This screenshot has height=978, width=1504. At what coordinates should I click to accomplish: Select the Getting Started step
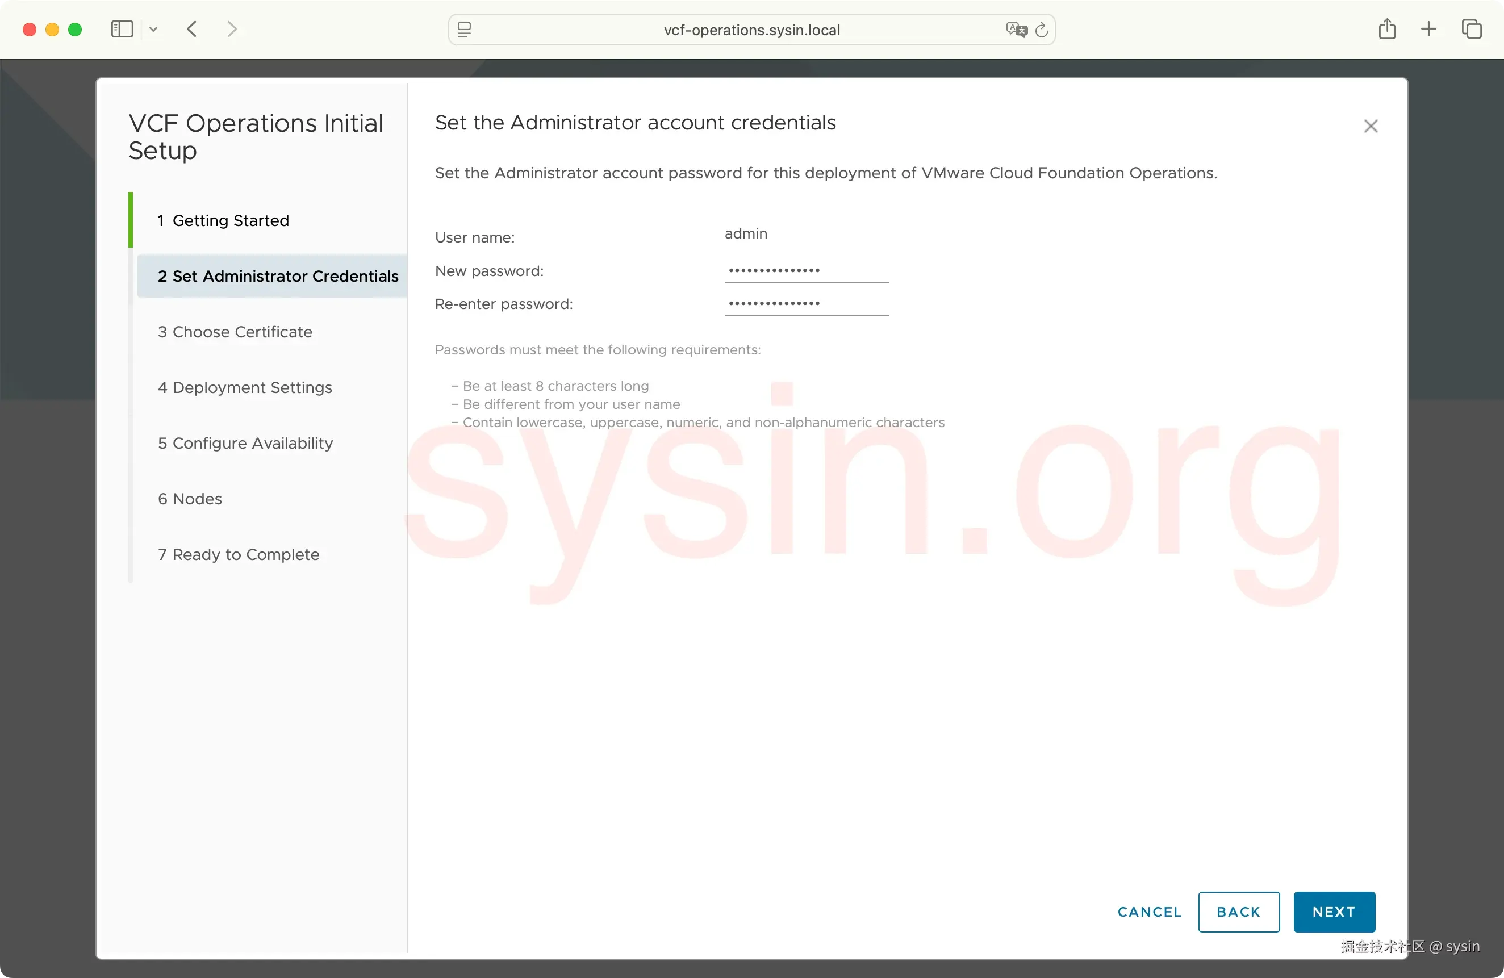pos(224,220)
